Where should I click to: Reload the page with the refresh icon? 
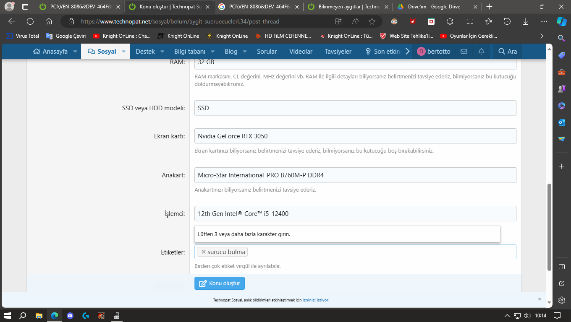[30, 21]
